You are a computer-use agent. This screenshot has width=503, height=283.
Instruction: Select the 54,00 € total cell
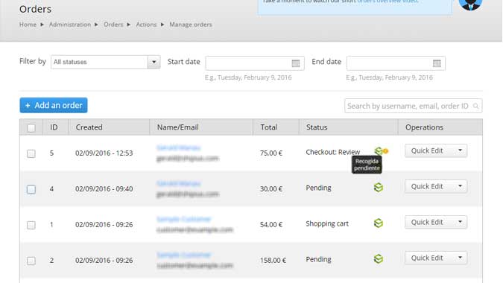[271, 225]
